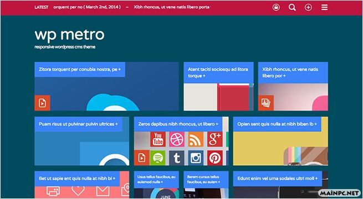
Task: Click the Tumblr icon
Action: click(x=177, y=158)
